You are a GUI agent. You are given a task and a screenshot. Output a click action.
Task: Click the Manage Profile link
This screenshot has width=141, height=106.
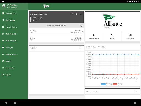pos(13,7)
